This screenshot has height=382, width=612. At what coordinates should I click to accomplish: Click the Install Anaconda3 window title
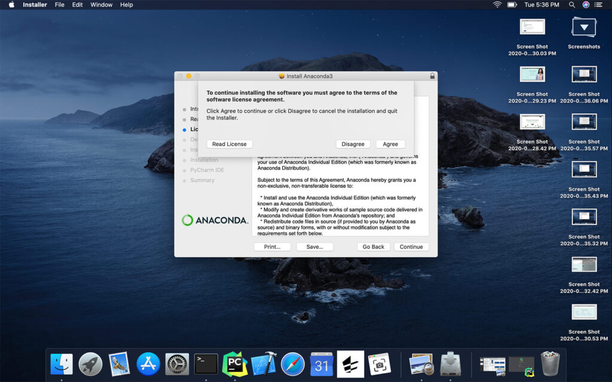310,76
